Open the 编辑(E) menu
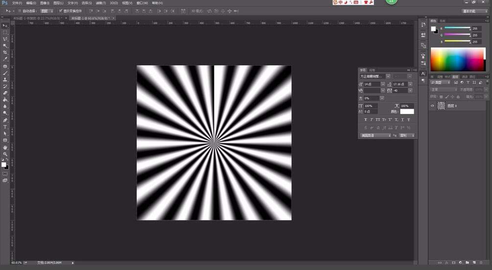This screenshot has height=270, width=492. point(31,3)
